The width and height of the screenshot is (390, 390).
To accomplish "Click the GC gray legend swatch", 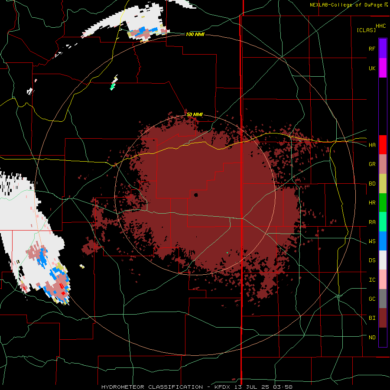I will (x=383, y=299).
